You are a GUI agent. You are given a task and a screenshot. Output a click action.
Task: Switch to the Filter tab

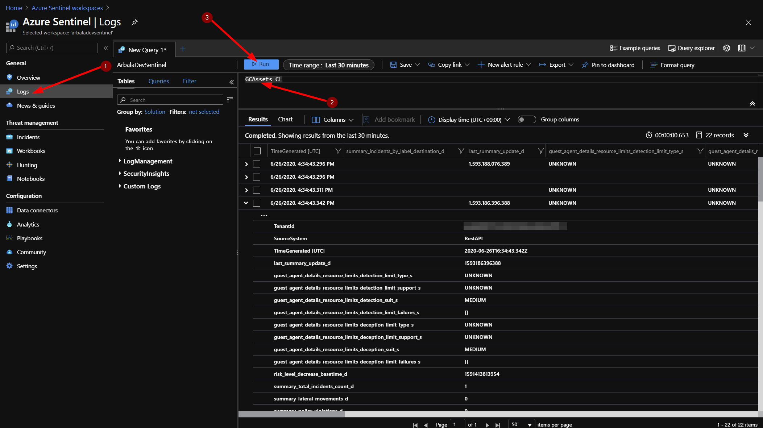[x=190, y=81]
